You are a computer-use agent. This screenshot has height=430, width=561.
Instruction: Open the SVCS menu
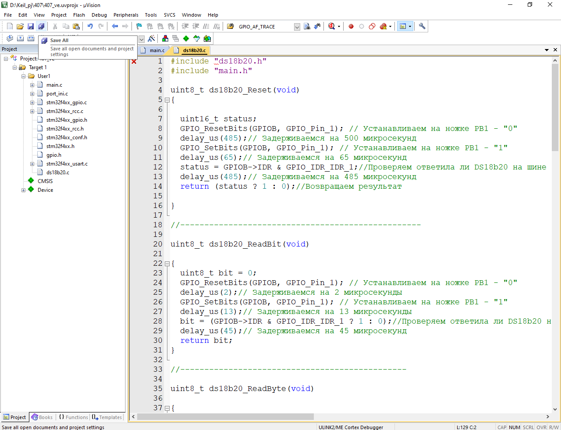(x=170, y=15)
